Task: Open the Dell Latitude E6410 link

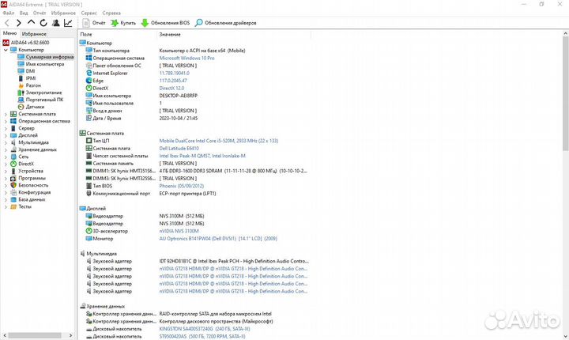Action: (179, 149)
